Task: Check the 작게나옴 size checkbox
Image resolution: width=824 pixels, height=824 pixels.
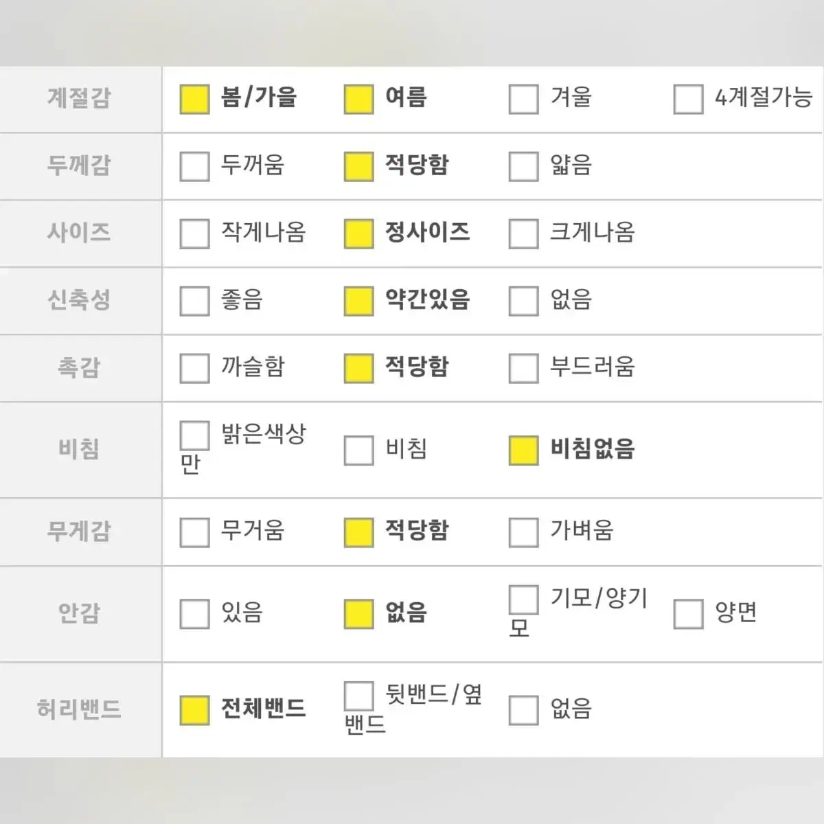Action: click(194, 233)
